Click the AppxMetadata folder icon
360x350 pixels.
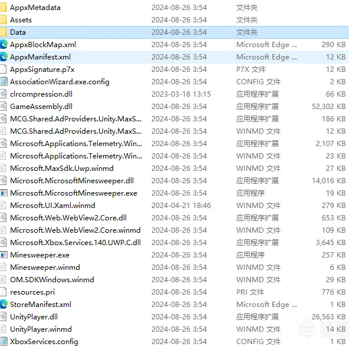click(3, 8)
